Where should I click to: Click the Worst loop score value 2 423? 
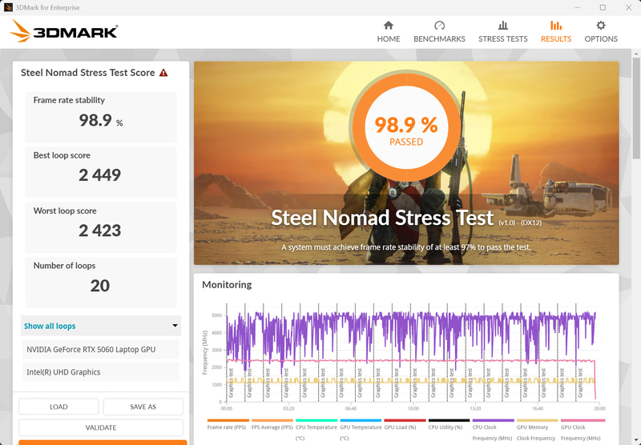tap(99, 231)
